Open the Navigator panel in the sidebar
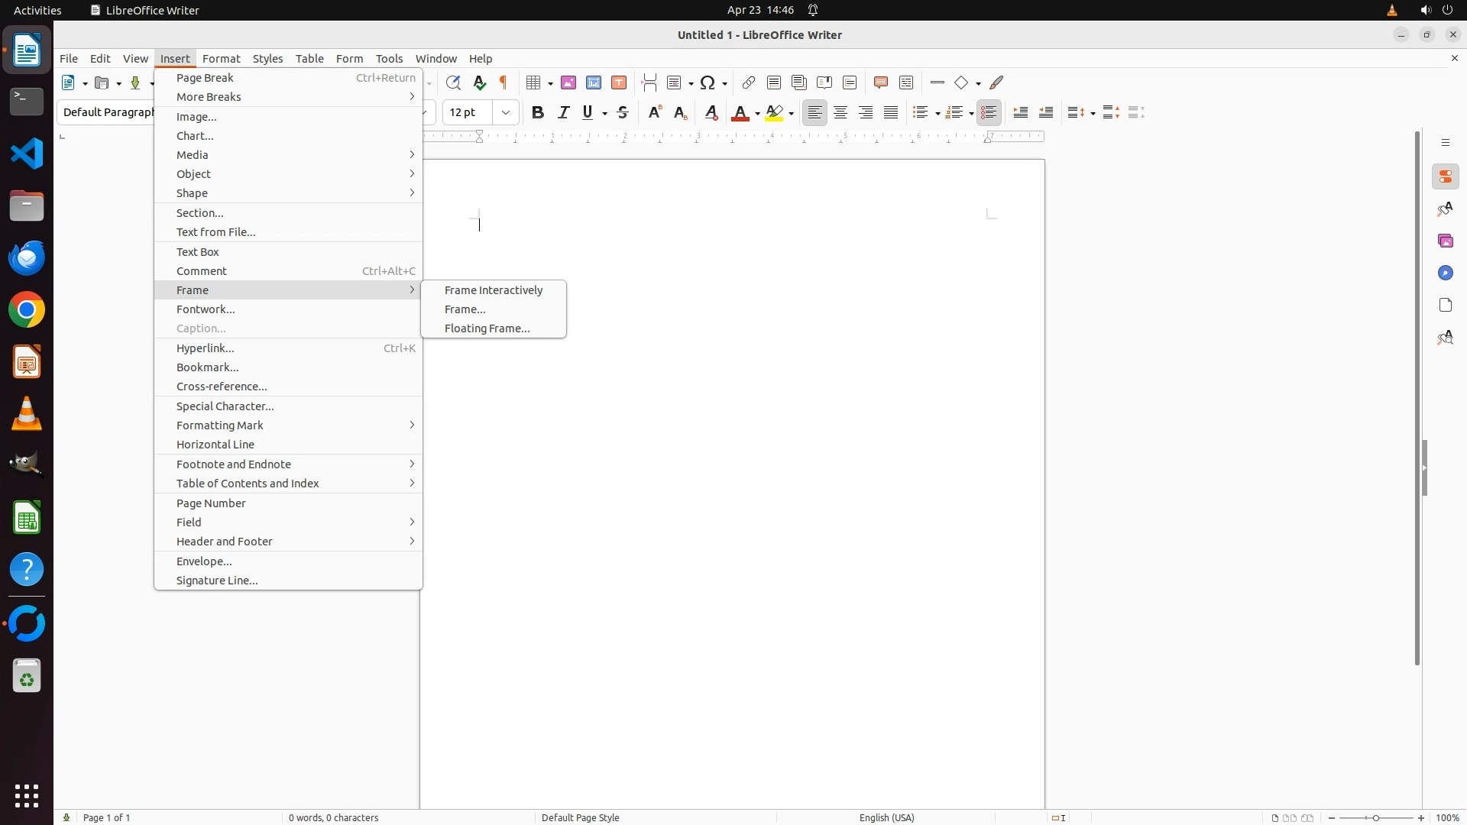This screenshot has height=825, width=1467. [1446, 273]
